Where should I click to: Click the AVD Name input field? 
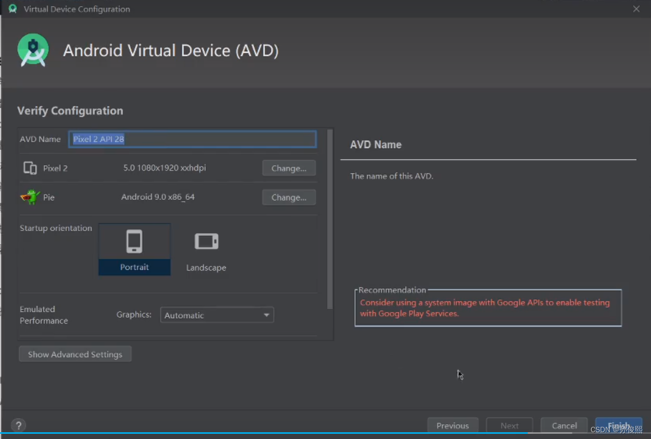(193, 139)
